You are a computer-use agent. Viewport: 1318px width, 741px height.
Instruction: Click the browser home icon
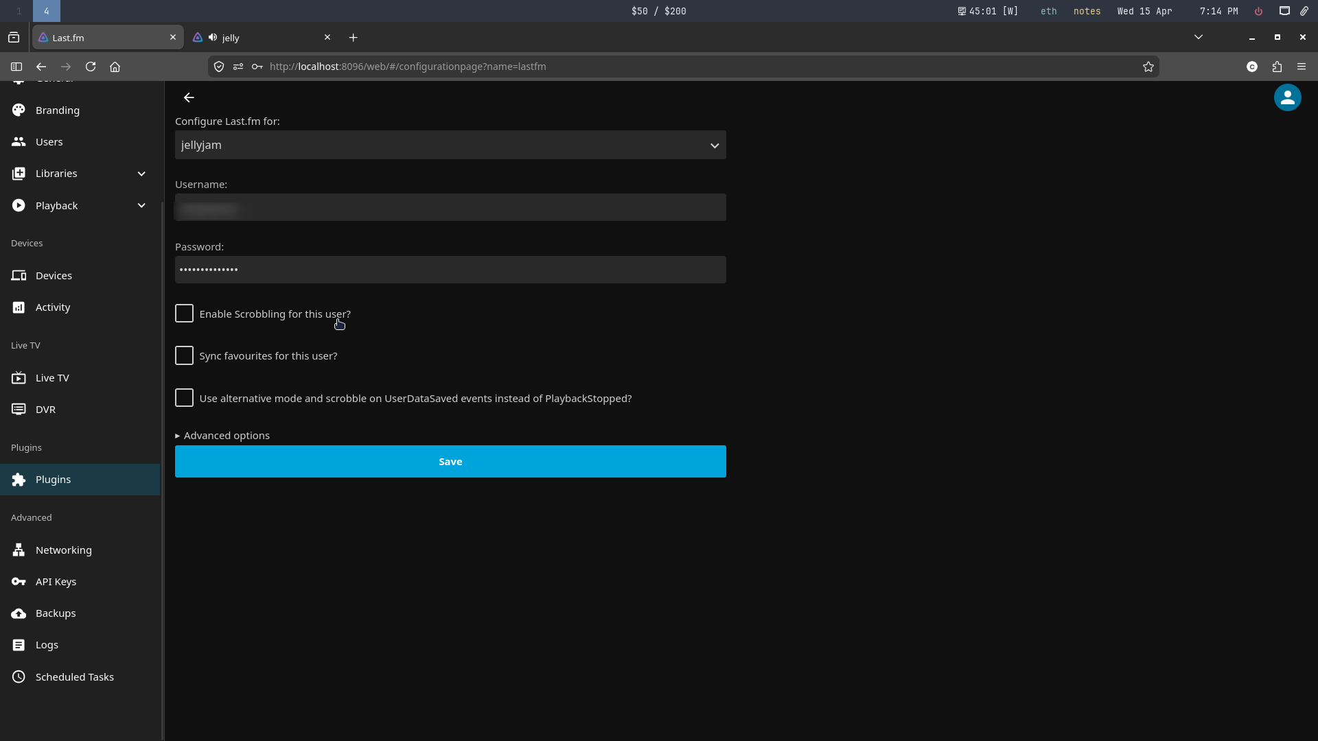point(115,67)
